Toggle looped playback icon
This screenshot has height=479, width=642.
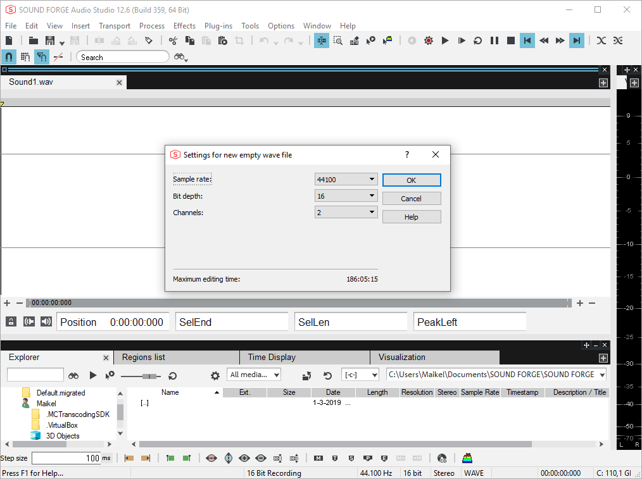[478, 40]
